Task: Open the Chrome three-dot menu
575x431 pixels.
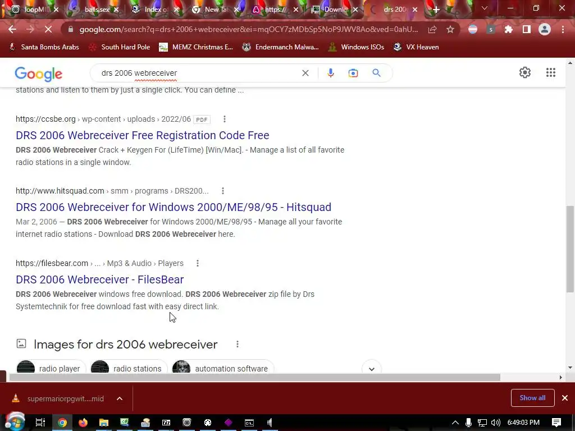Action: pyautogui.click(x=563, y=29)
